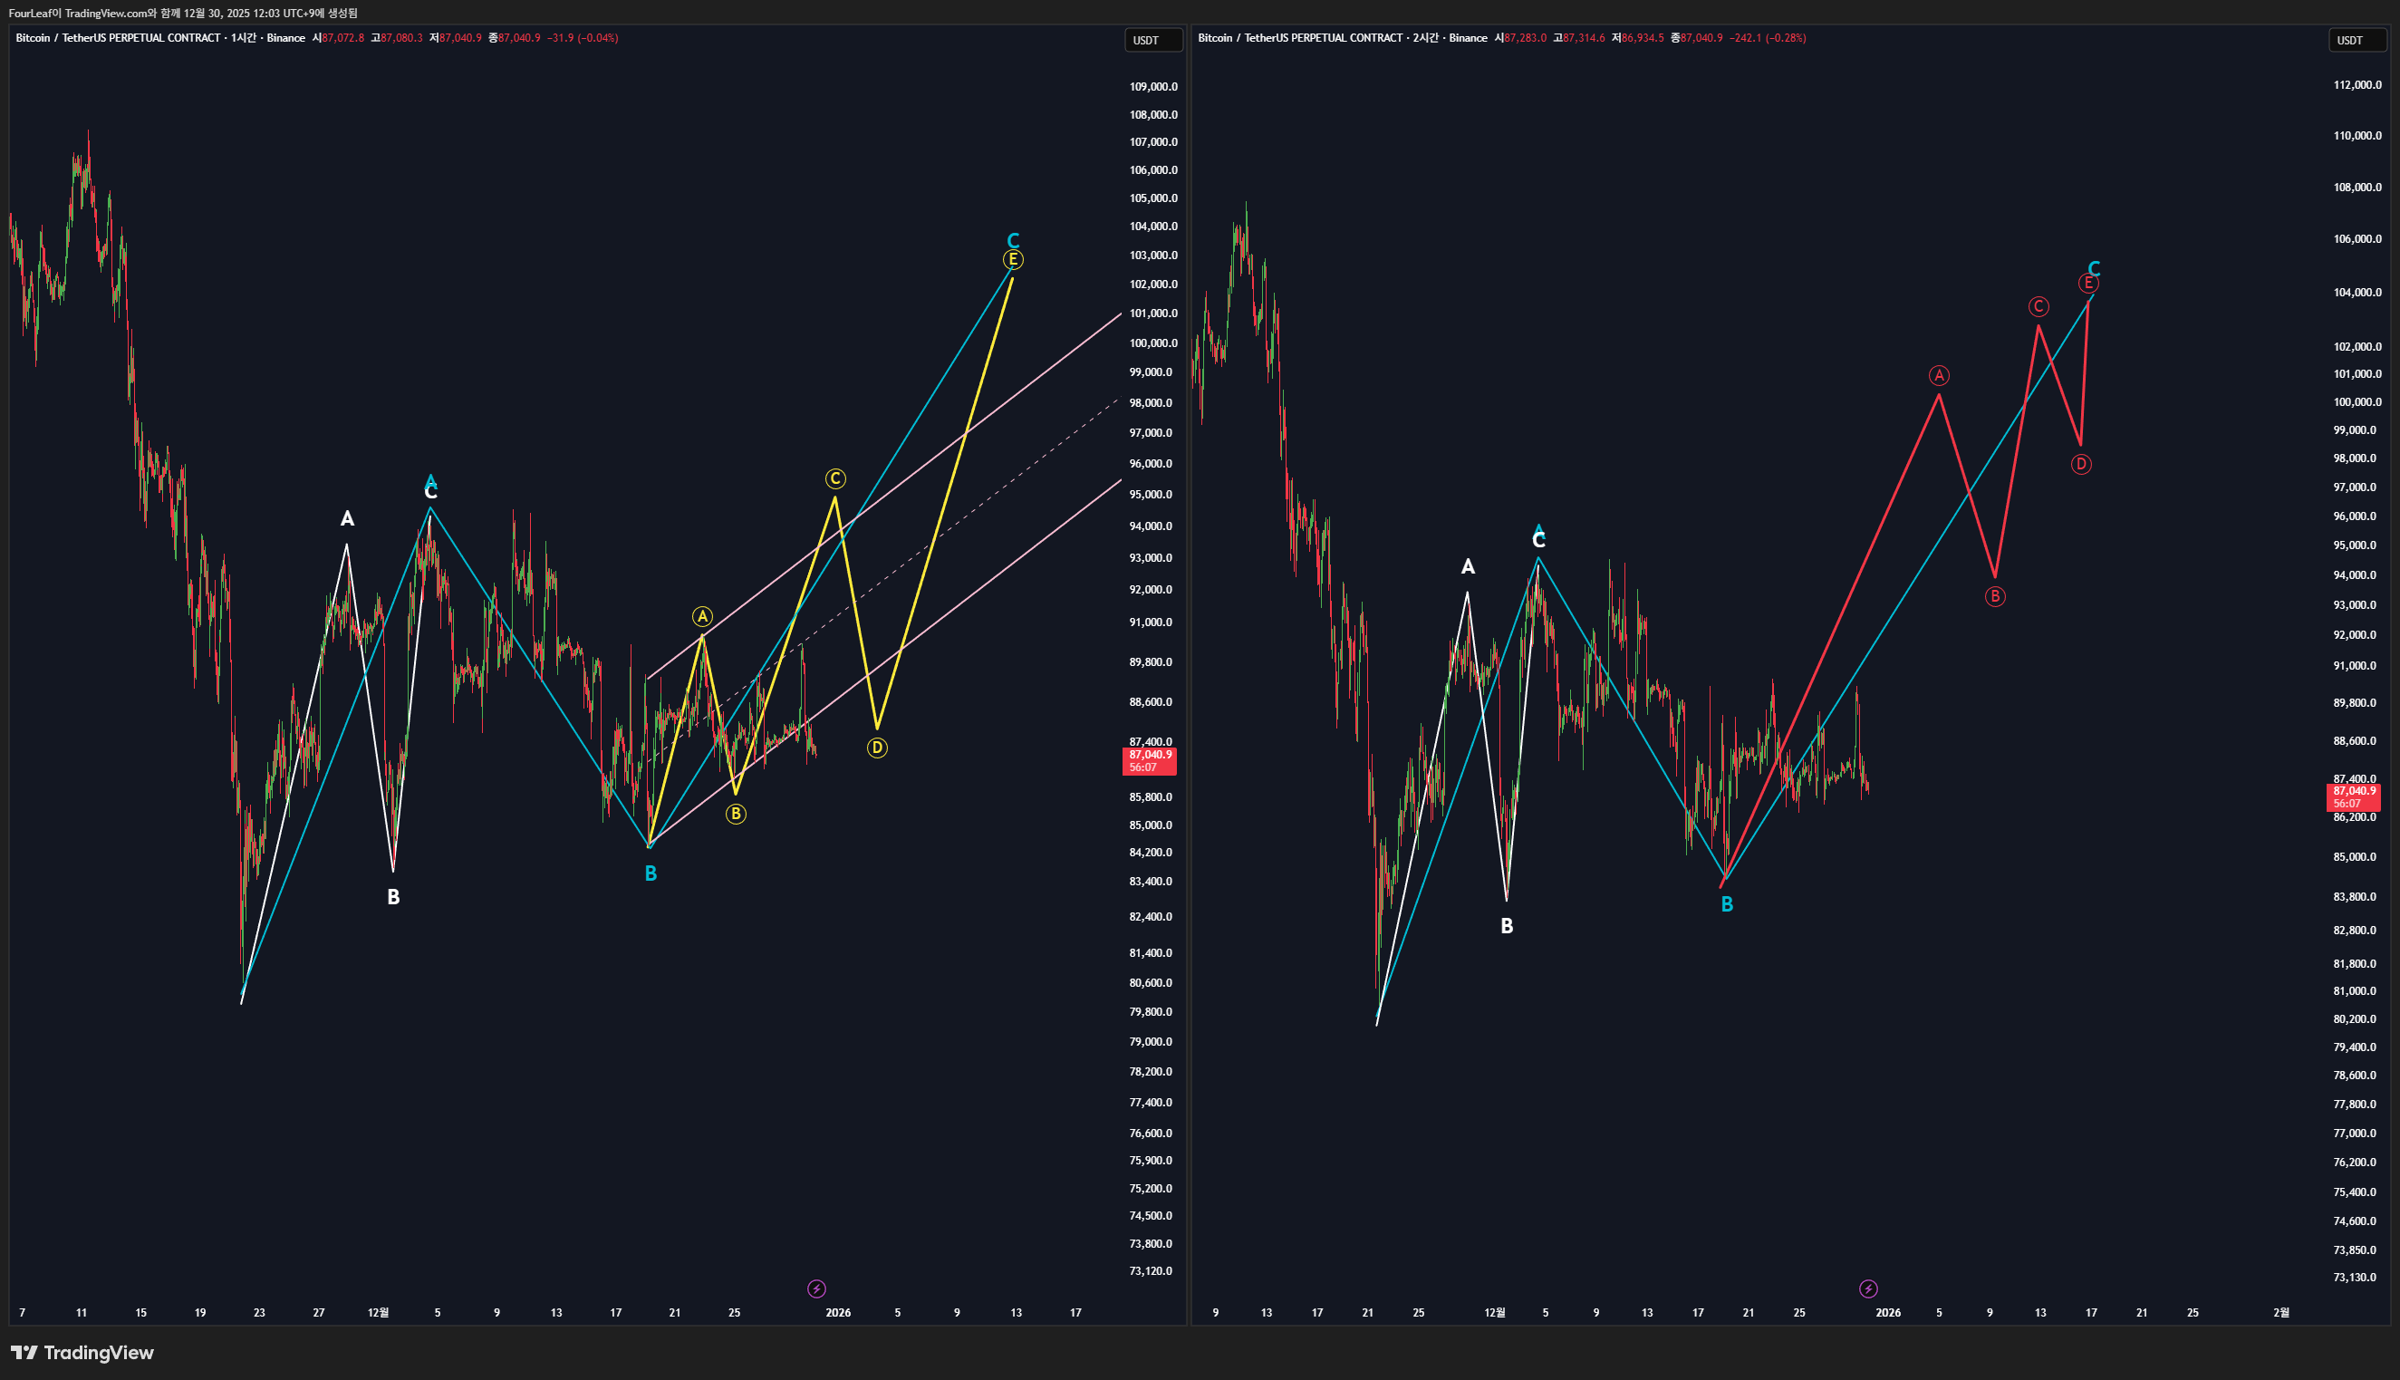Click 100,000.0 on left chart price axis
The height and width of the screenshot is (1380, 2400).
click(x=1153, y=343)
